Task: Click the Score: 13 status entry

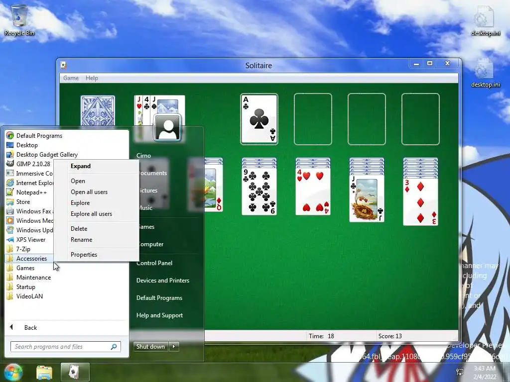Action: pos(390,336)
